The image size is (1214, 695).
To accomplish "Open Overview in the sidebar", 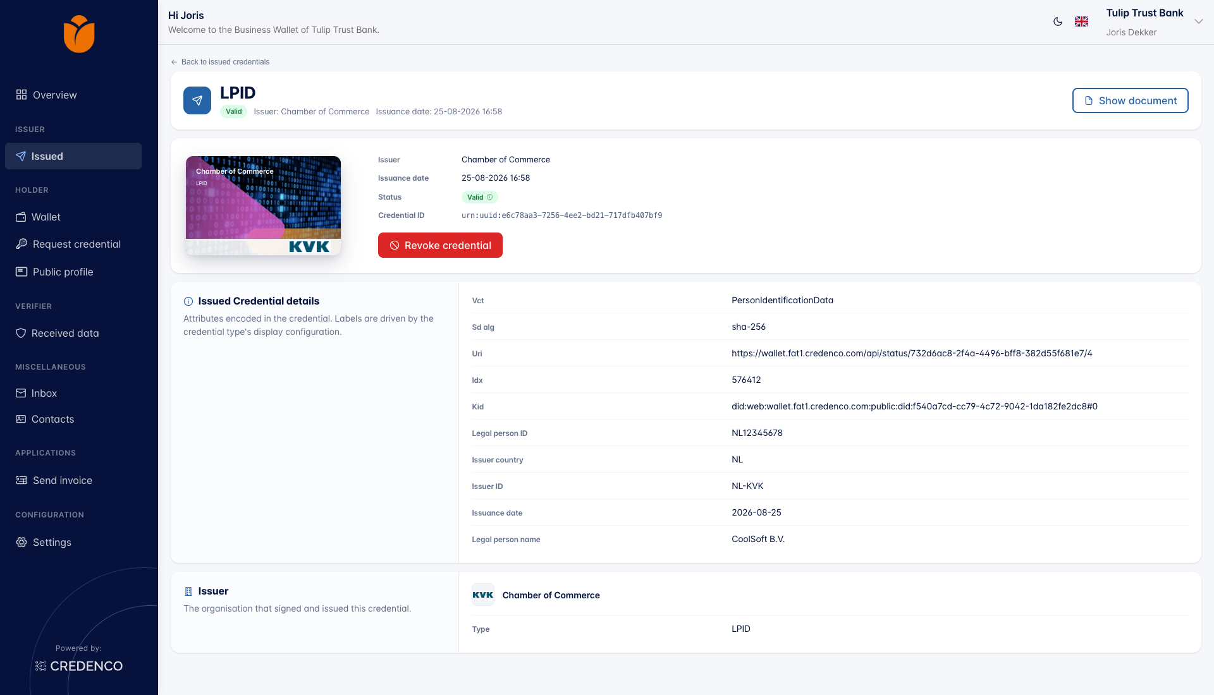I will click(73, 95).
